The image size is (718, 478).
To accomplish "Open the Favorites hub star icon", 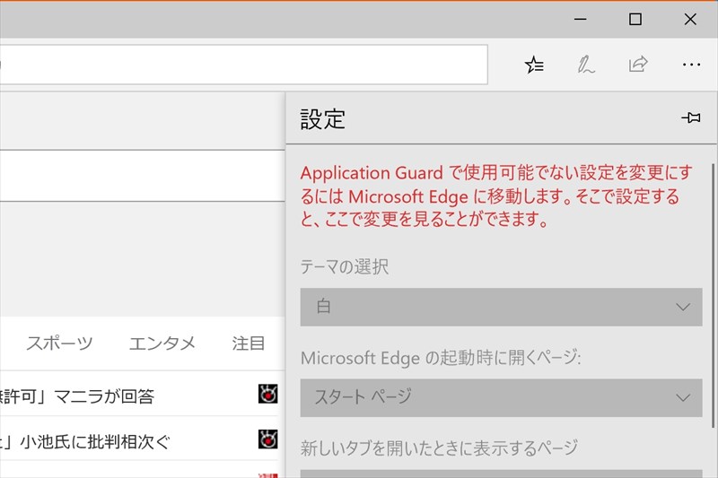I will pos(534,65).
